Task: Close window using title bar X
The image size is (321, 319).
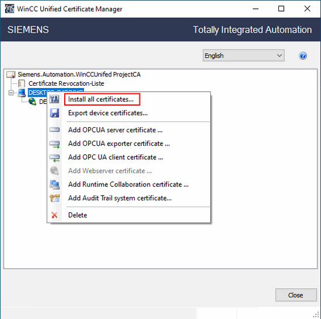Action: click(307, 9)
